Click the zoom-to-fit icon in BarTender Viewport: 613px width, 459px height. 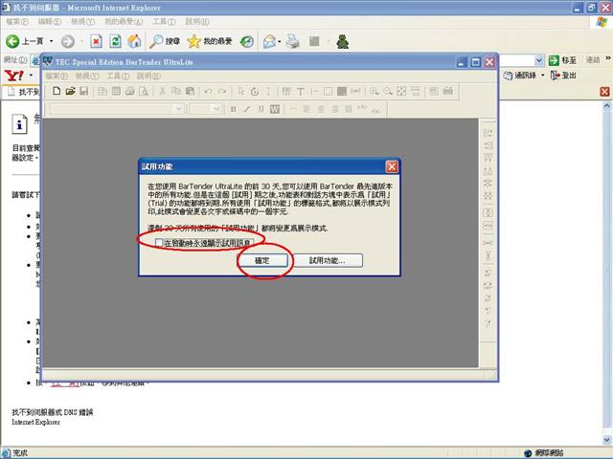click(x=401, y=91)
